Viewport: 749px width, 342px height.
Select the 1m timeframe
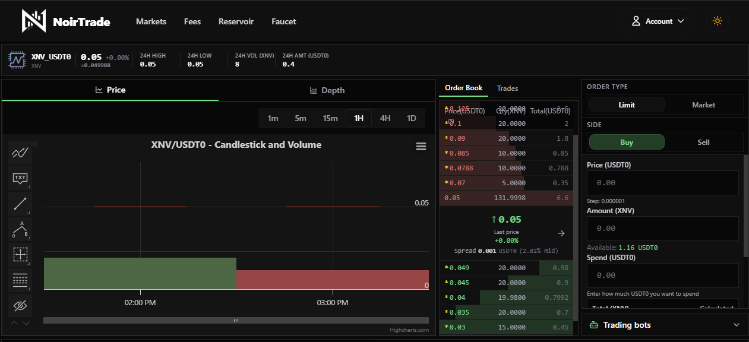pyautogui.click(x=273, y=118)
